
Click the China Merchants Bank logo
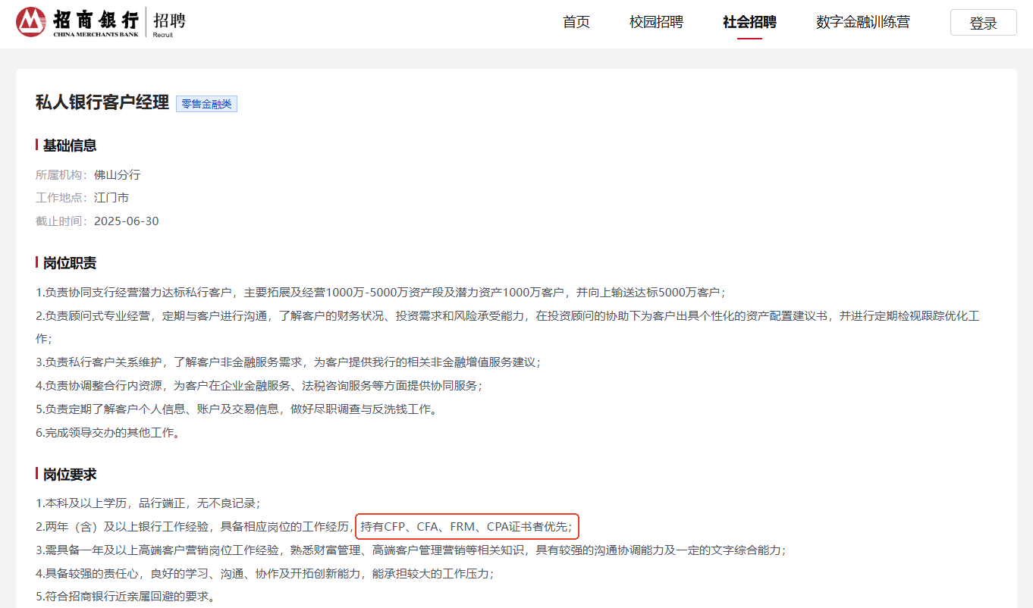click(x=77, y=22)
